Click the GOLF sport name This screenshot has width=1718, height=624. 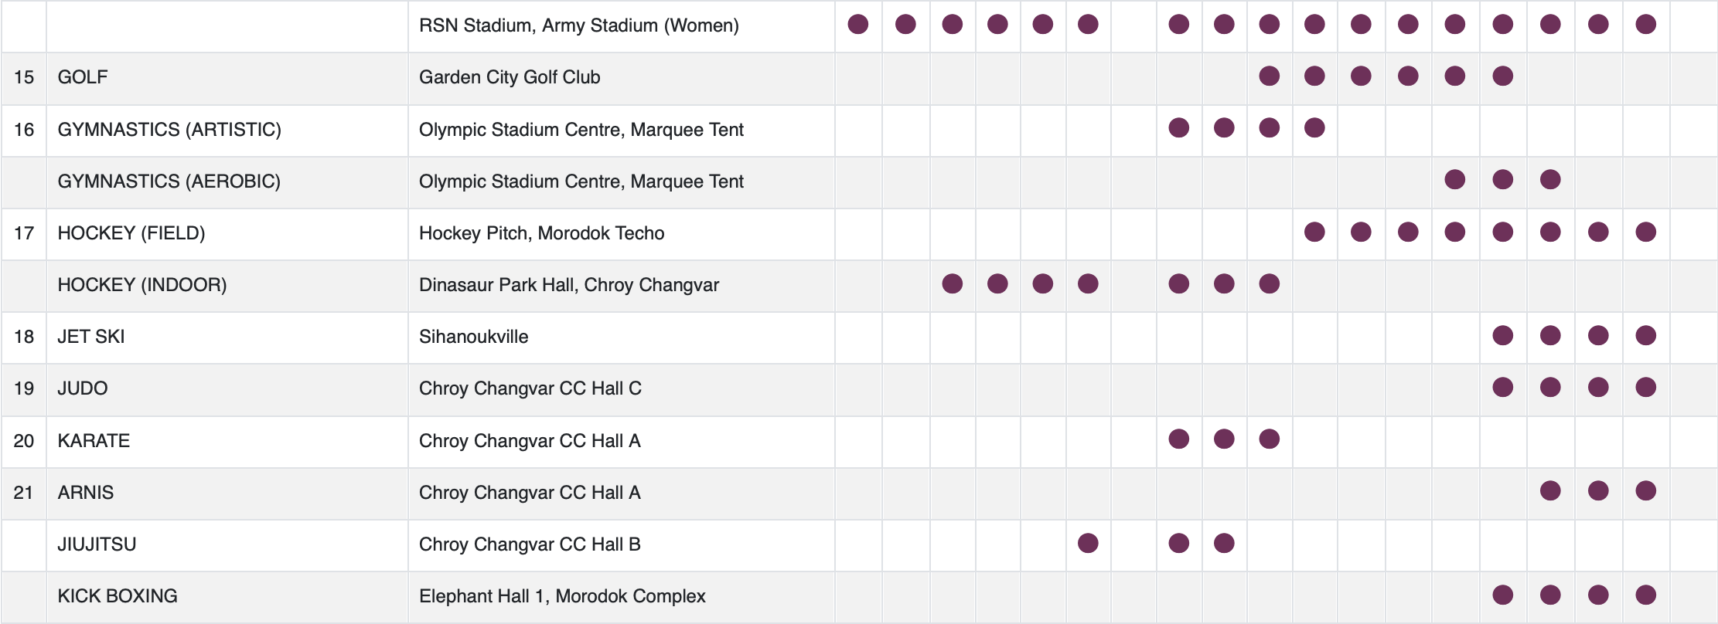pyautogui.click(x=83, y=77)
